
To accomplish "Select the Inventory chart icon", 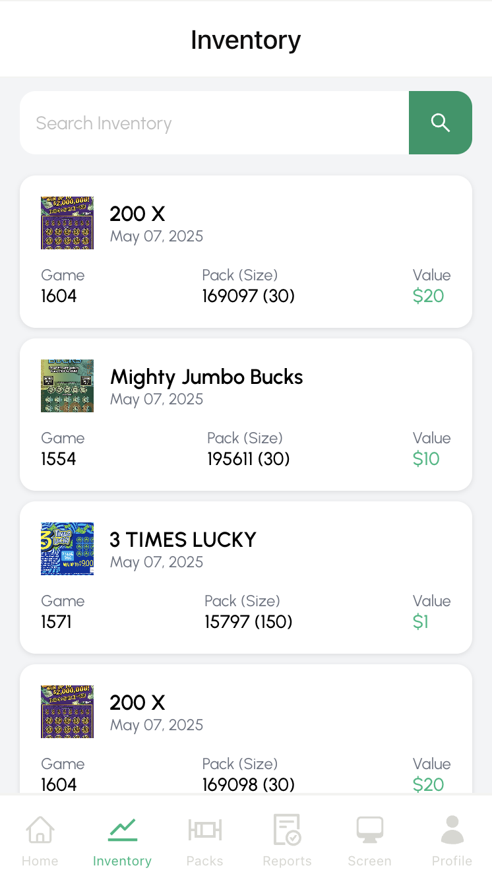I will 122,829.
